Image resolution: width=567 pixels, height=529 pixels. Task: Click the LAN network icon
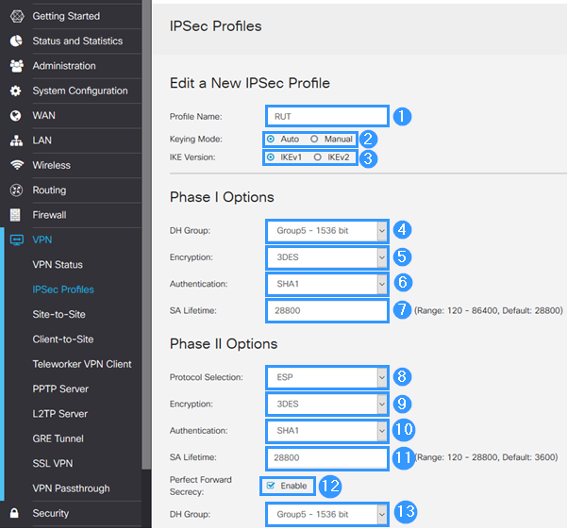tap(15, 141)
